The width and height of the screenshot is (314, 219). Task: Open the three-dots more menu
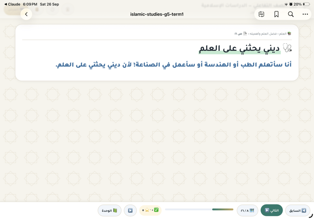pyautogui.click(x=305, y=14)
